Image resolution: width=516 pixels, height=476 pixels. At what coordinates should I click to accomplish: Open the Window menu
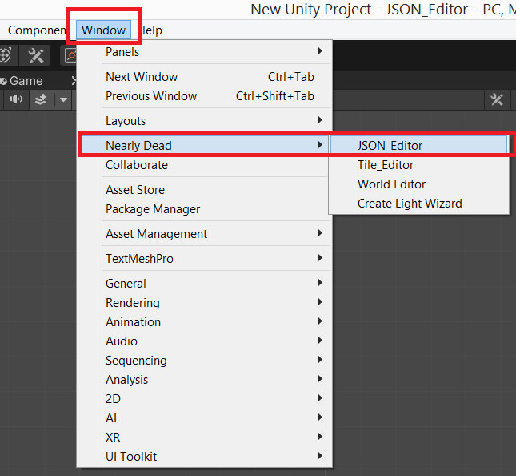[x=103, y=30]
